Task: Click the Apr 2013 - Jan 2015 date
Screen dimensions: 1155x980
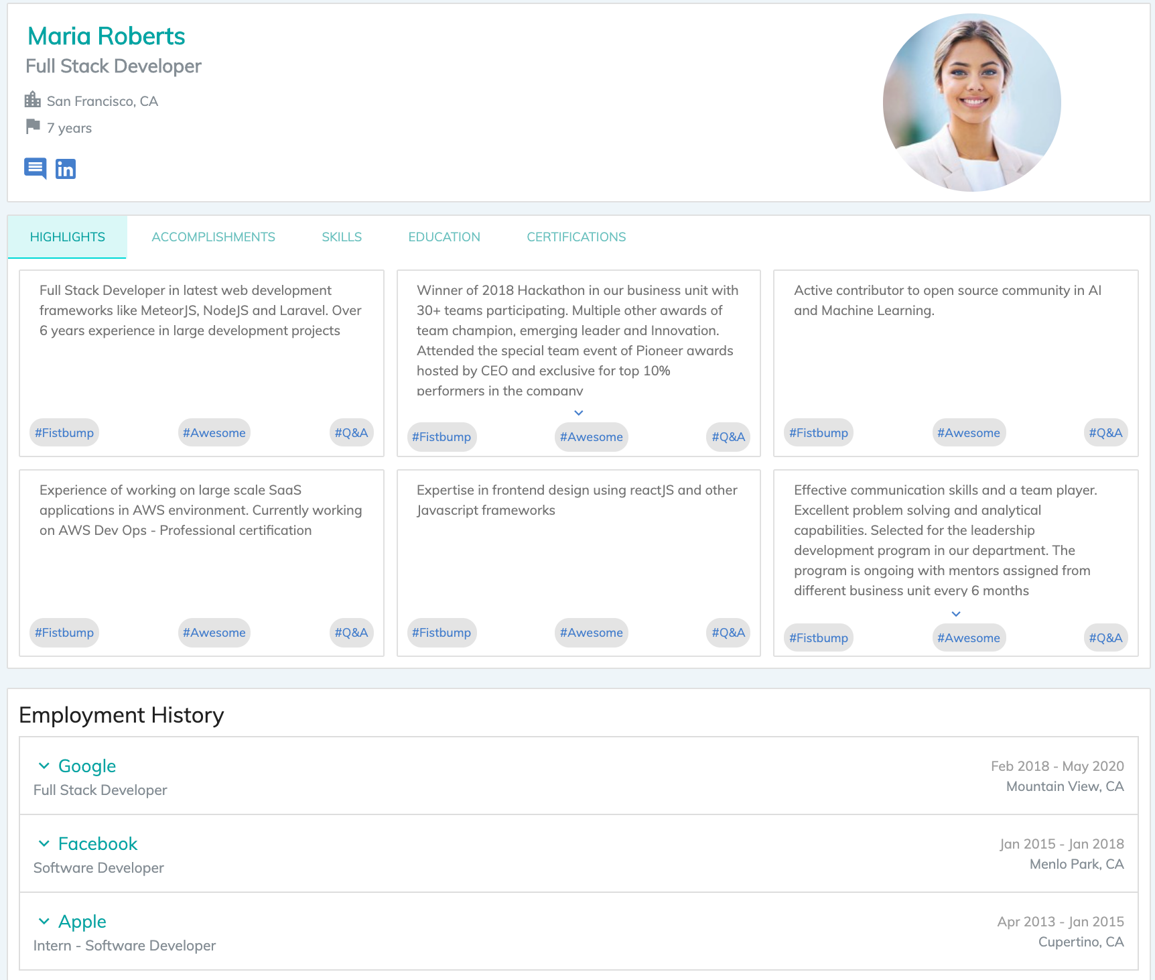Action: pos(1061,922)
